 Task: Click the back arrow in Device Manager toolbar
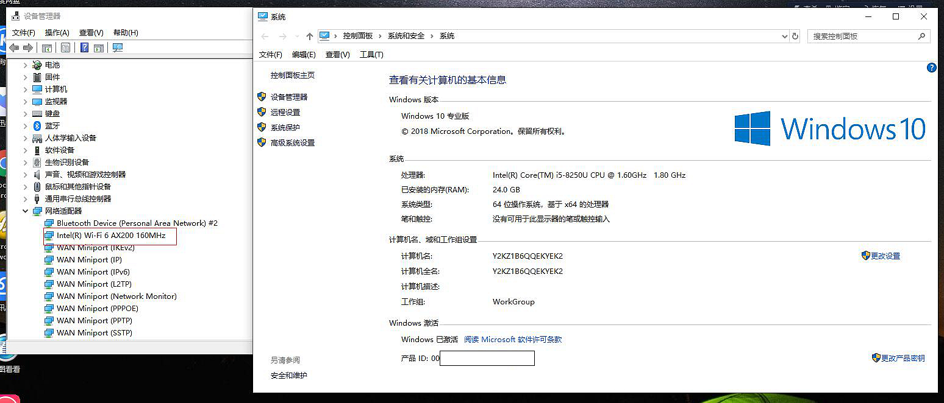(x=13, y=47)
